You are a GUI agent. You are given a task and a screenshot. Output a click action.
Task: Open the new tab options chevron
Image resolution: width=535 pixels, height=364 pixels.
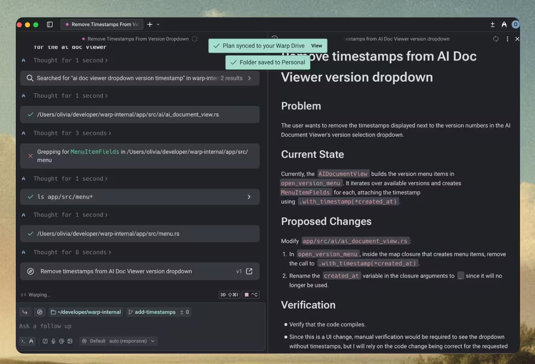click(x=158, y=24)
